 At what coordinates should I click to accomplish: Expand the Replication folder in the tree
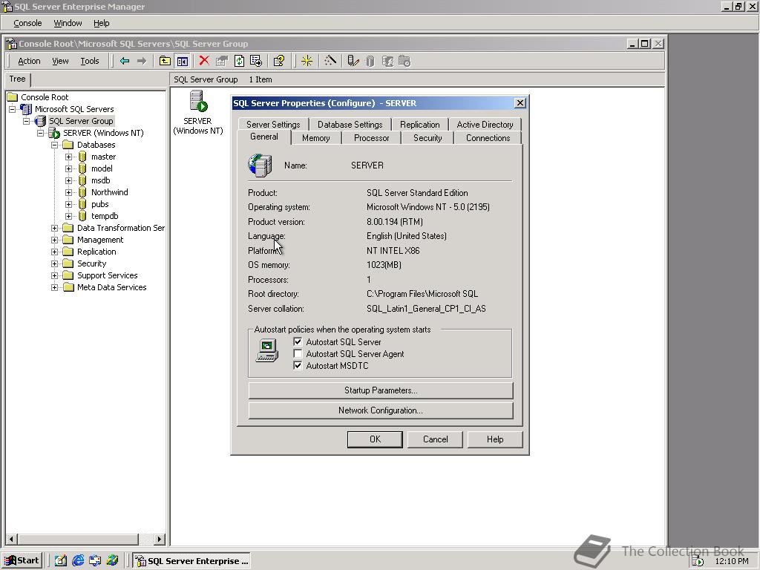tap(55, 252)
